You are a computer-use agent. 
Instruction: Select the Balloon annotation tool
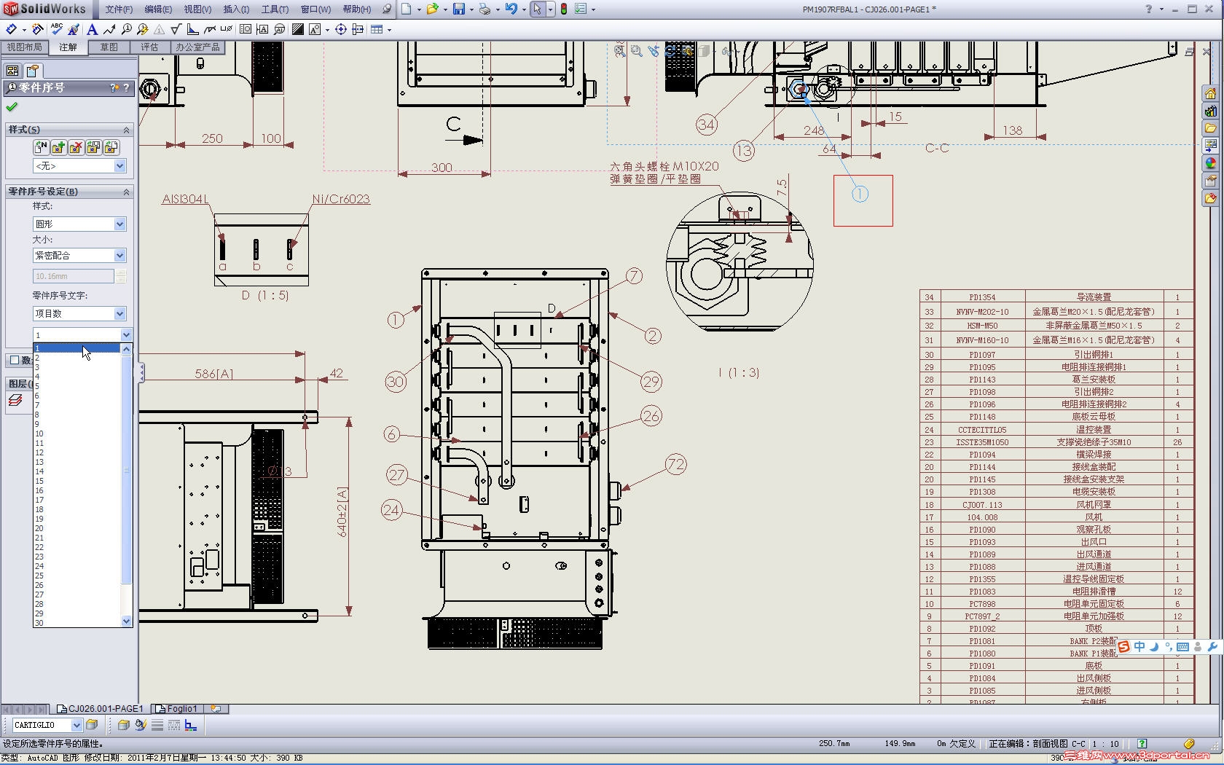[127, 29]
